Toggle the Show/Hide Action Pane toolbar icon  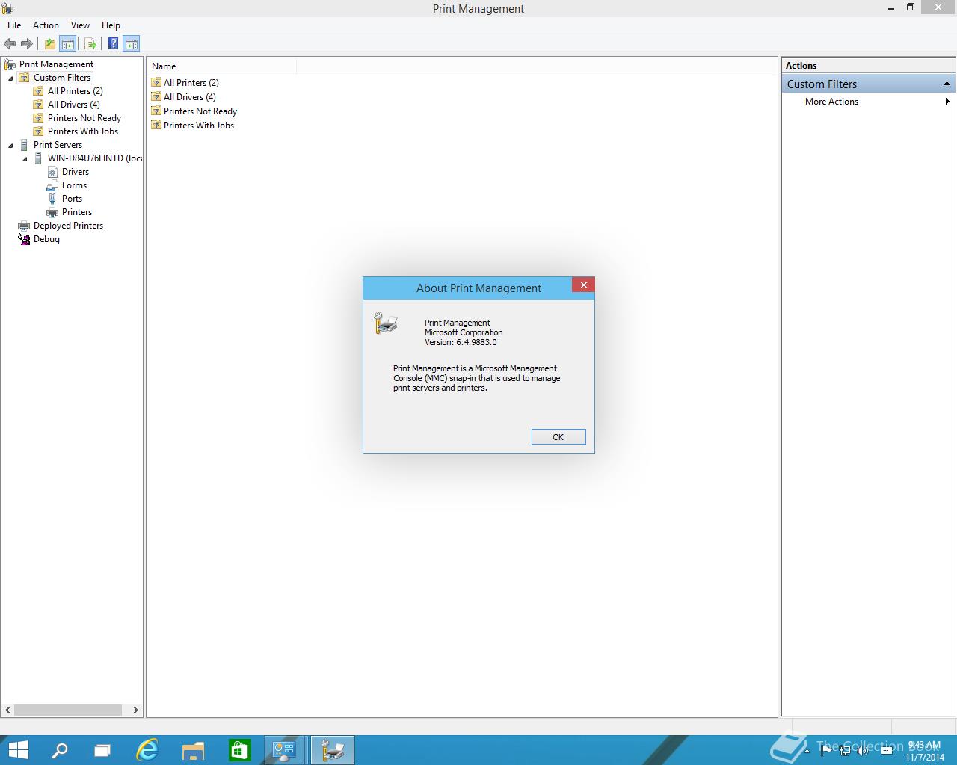tap(132, 43)
